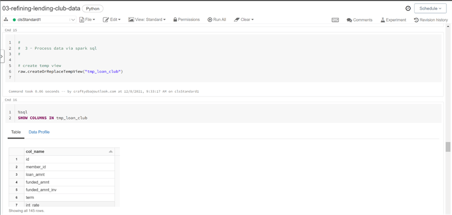This screenshot has width=452, height=215.
Task: Click Run All button
Action: [x=217, y=20]
